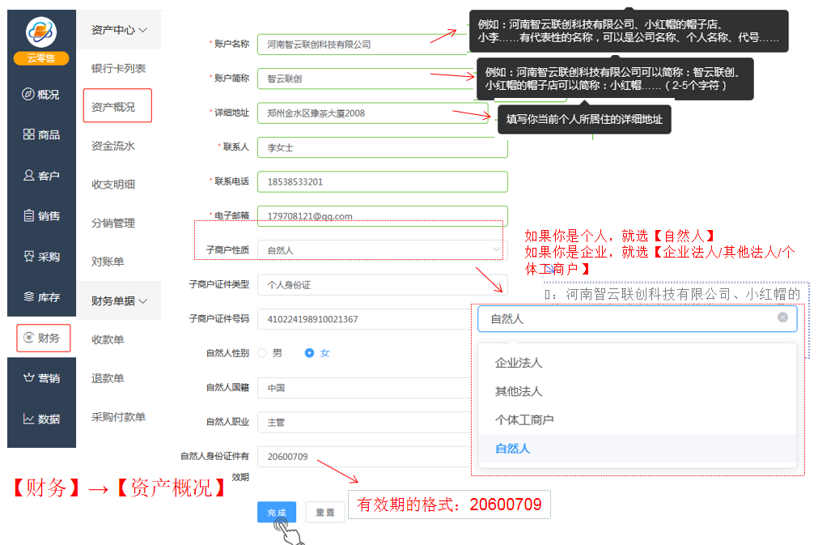Click the 联系人 input field

pos(383,147)
